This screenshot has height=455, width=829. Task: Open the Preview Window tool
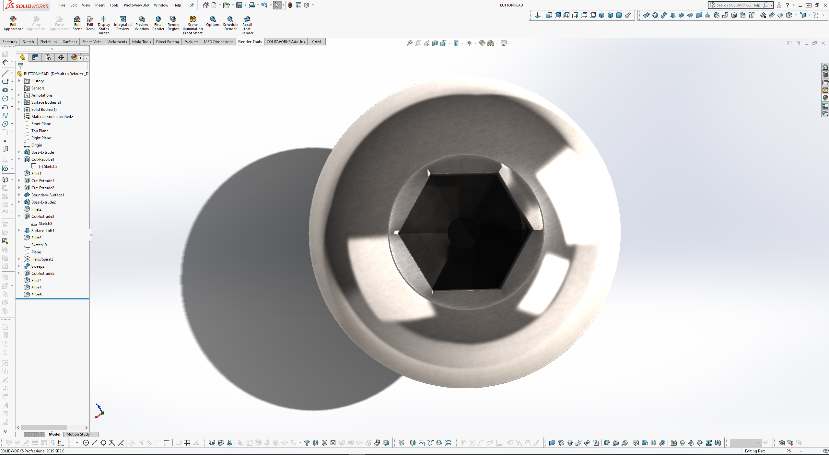[142, 19]
